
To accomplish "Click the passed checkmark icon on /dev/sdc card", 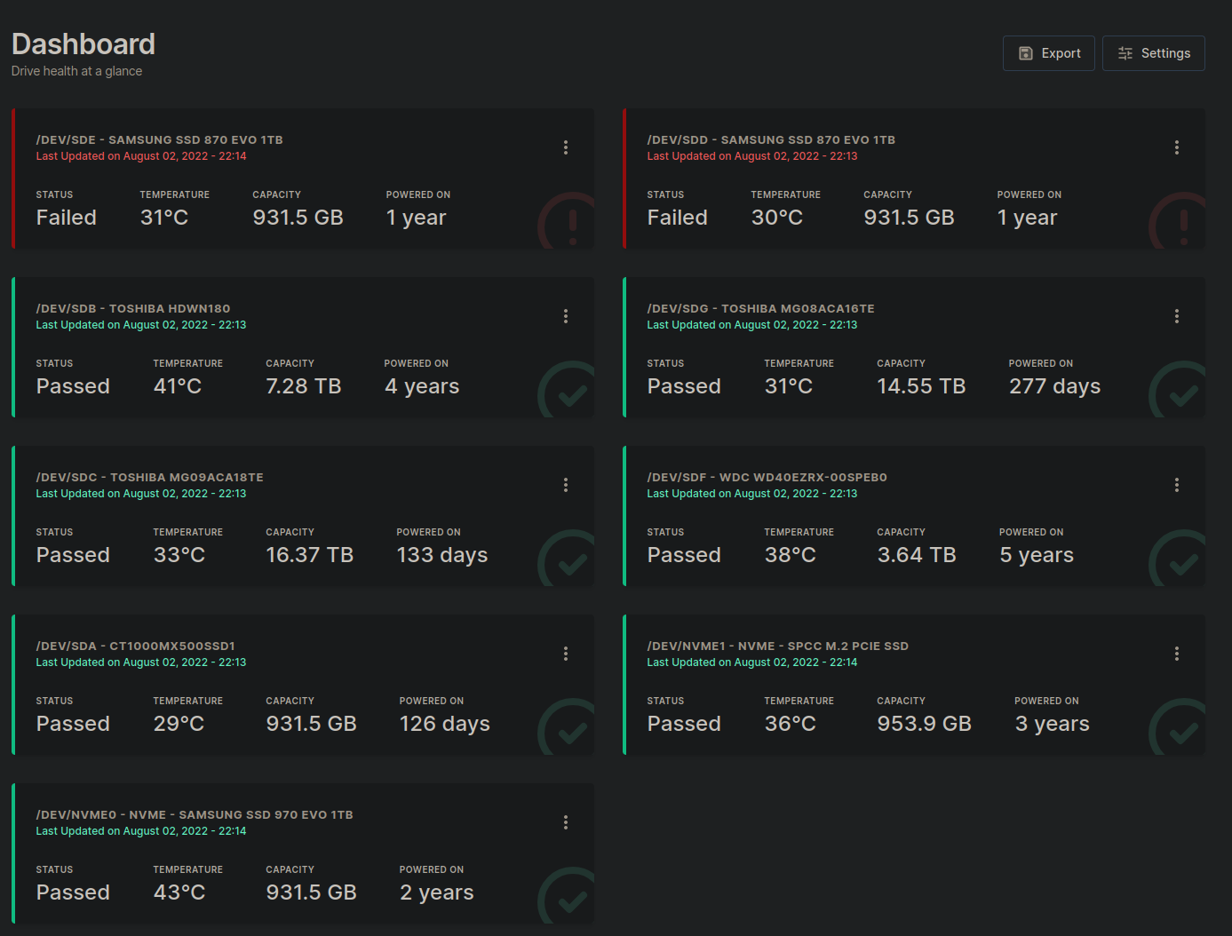I will click(x=567, y=559).
